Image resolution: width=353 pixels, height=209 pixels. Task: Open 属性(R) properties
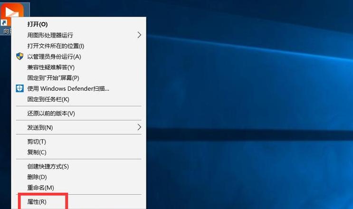click(x=37, y=202)
